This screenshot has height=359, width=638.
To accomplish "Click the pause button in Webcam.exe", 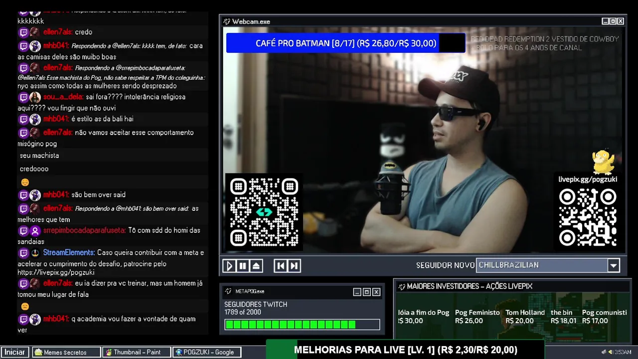I will [x=242, y=266].
